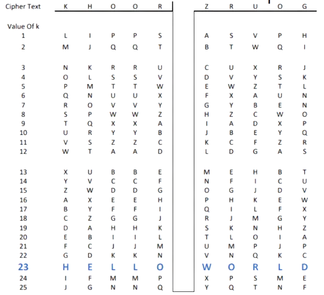Select cipher text header letter H
Viewport: 324px width, 295px height.
tap(90, 7)
